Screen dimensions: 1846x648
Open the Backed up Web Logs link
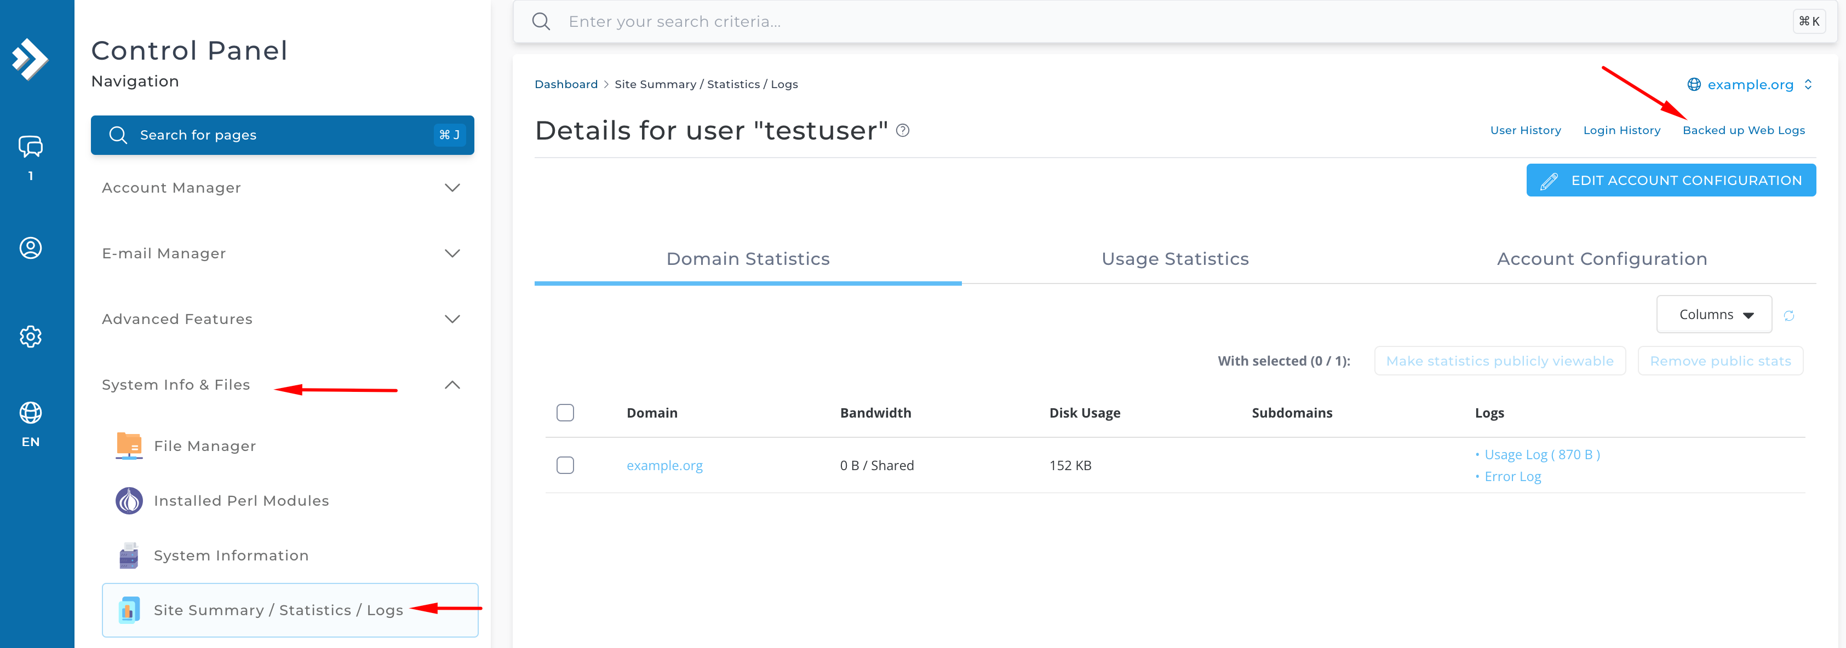[x=1743, y=130]
